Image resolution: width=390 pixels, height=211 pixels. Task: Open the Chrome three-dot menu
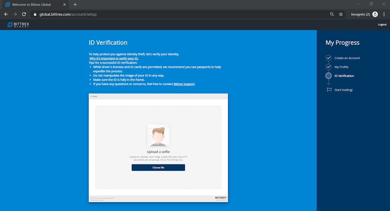click(384, 14)
